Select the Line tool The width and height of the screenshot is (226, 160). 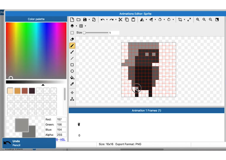point(72,58)
